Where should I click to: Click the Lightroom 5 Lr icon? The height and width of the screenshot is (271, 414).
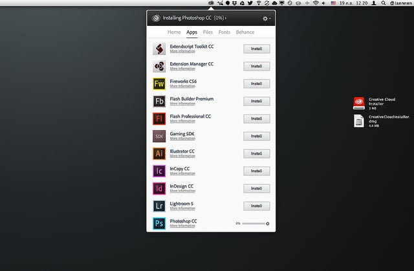[x=159, y=206]
